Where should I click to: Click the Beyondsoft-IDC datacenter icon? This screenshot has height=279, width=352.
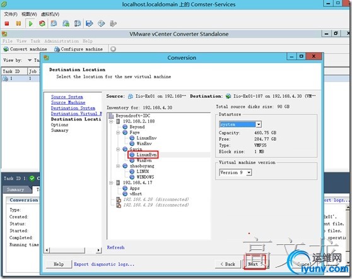(x=111, y=116)
